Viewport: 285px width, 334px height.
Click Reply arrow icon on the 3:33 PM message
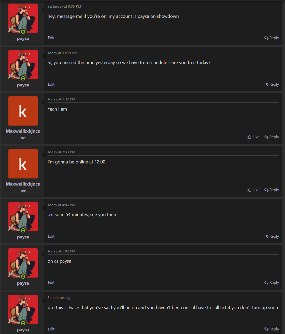coord(266,190)
